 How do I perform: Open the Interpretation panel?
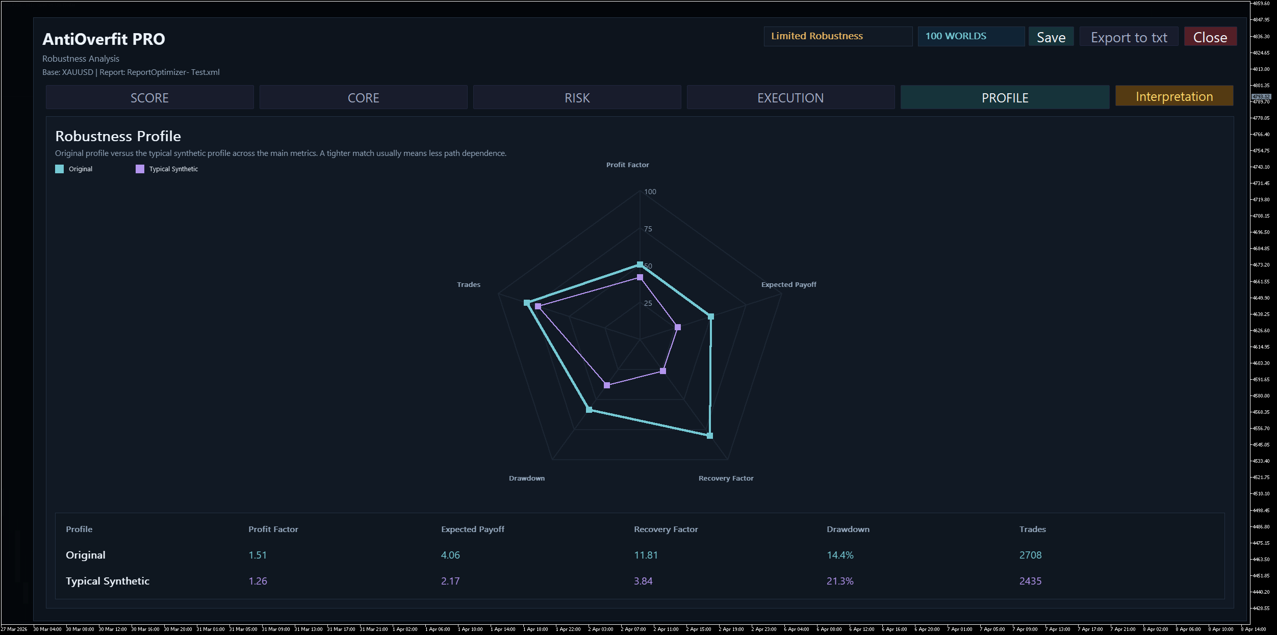1173,96
